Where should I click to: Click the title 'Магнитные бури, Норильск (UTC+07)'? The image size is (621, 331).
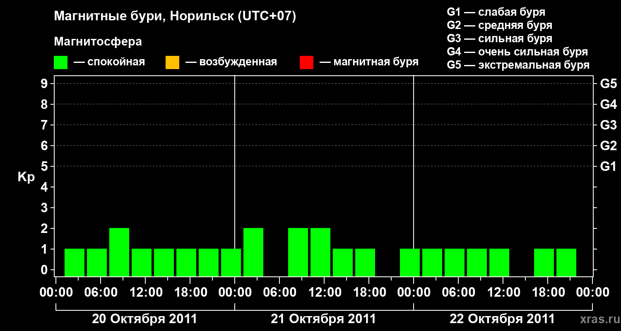(x=175, y=17)
